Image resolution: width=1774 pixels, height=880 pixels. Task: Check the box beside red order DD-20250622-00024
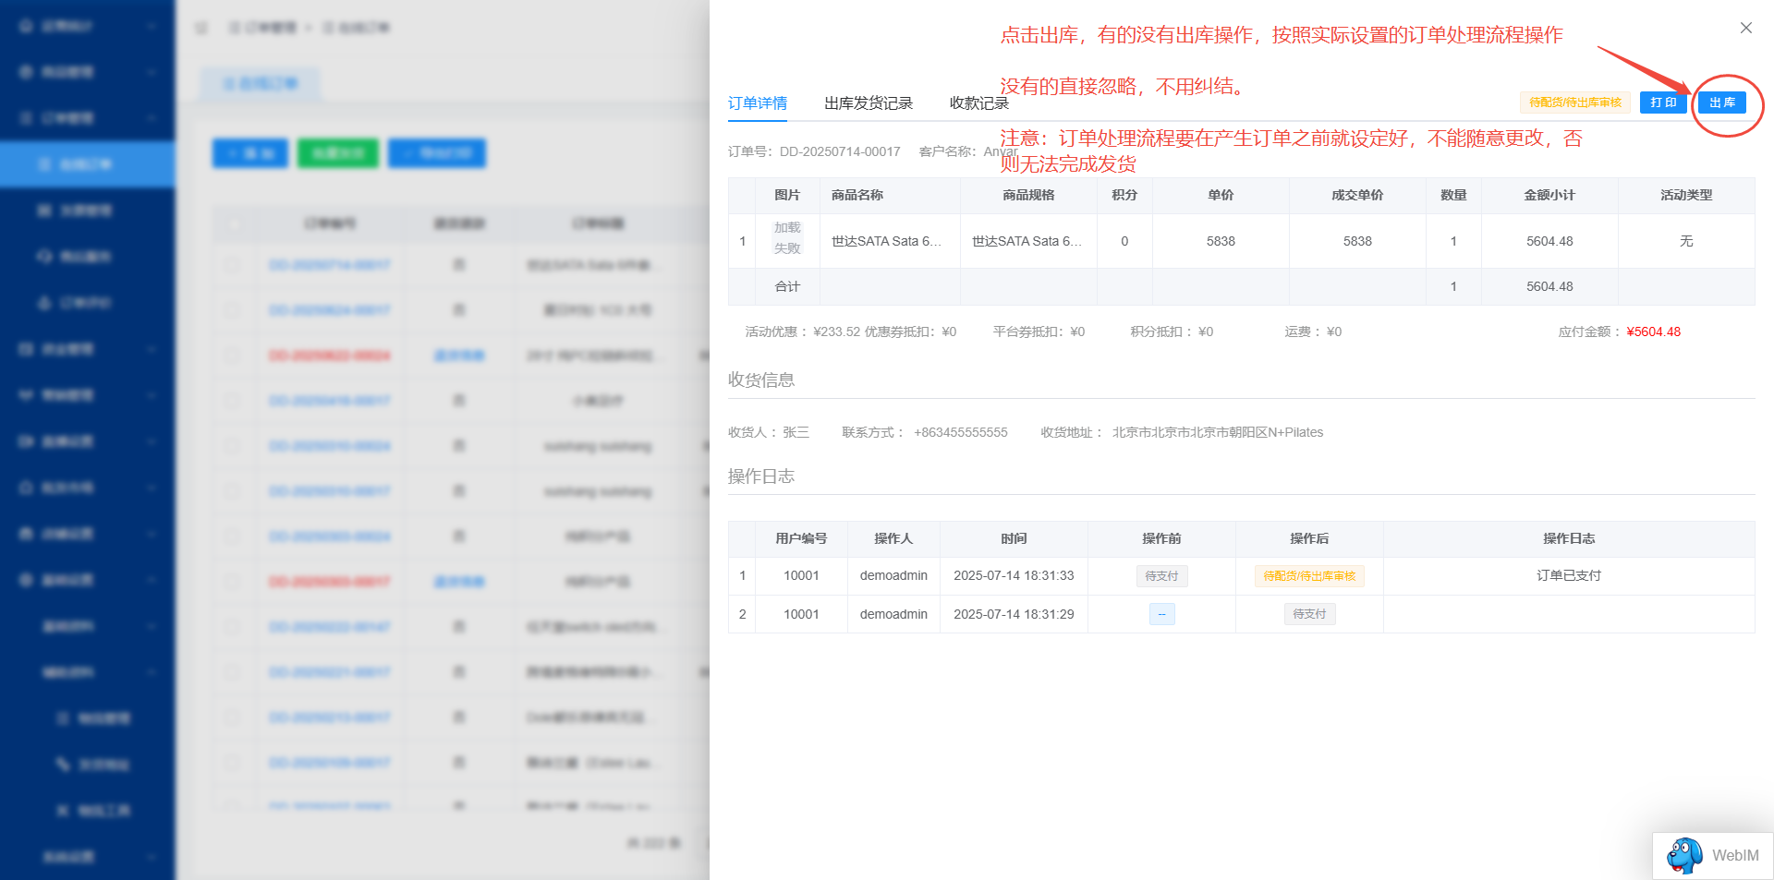click(x=233, y=356)
